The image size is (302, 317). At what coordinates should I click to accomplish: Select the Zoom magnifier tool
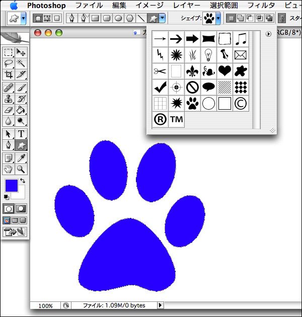tap(22, 169)
